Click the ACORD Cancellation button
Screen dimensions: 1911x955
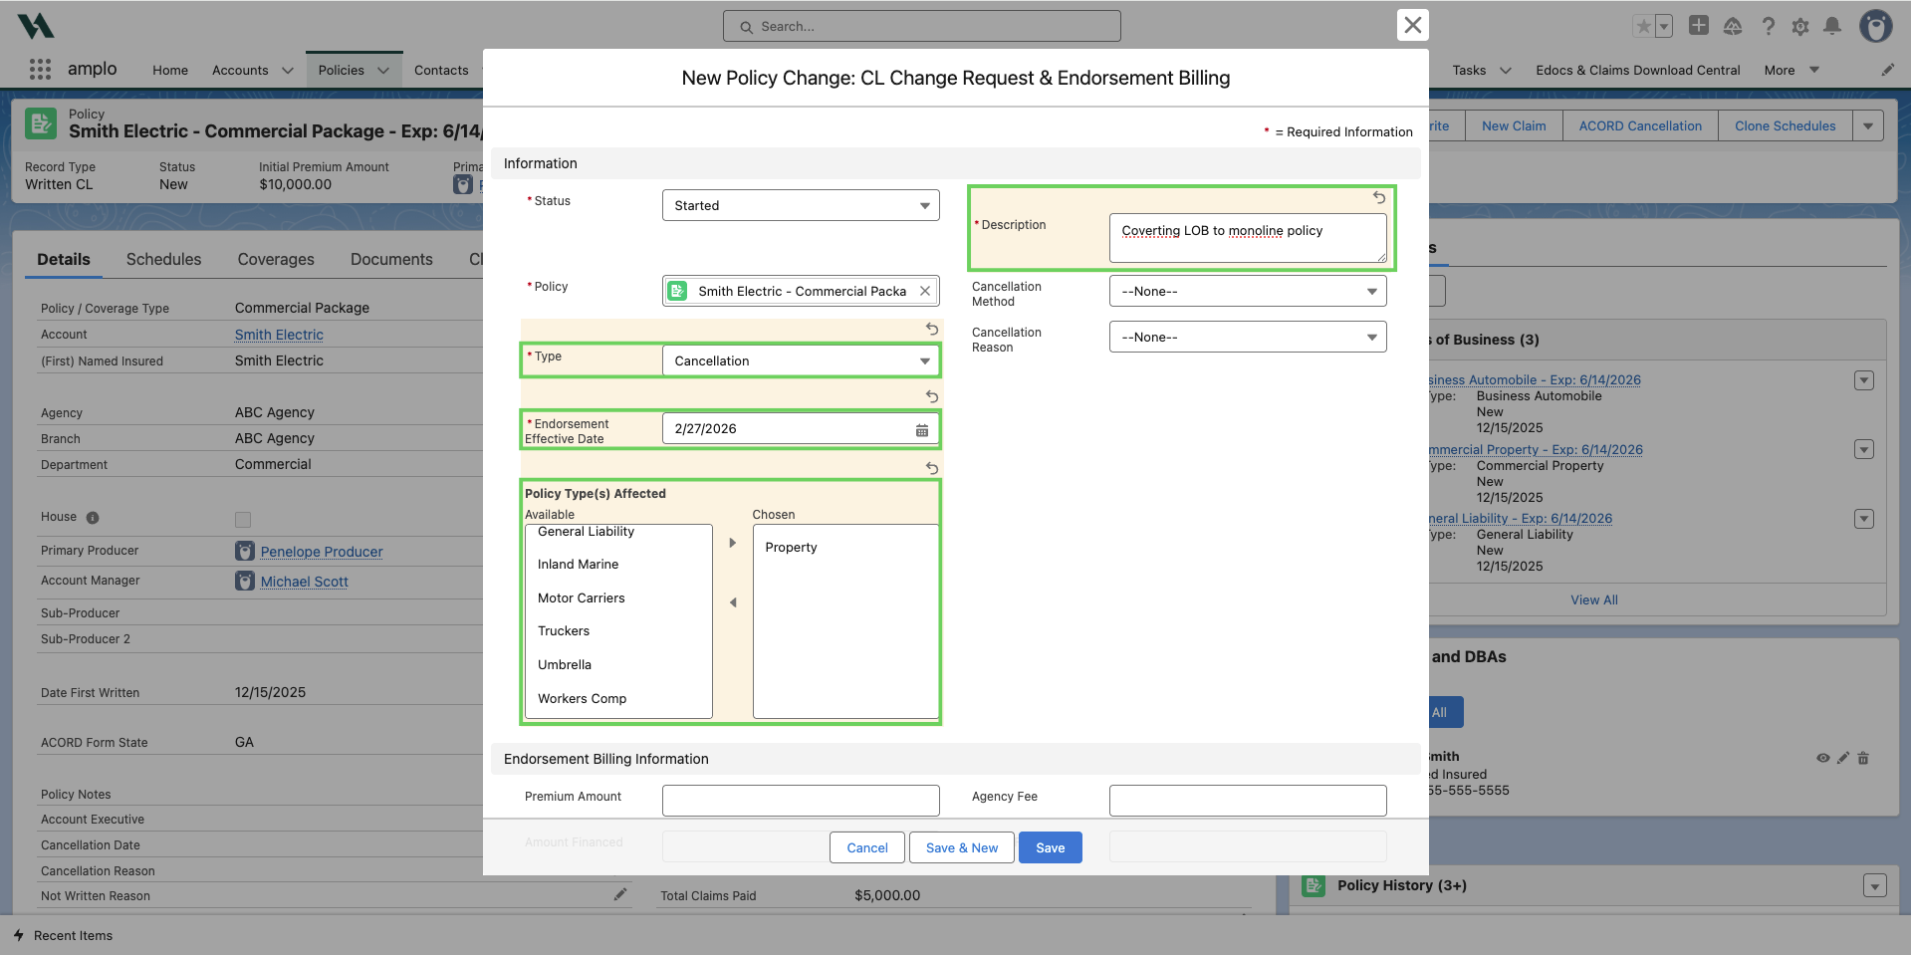(1640, 125)
